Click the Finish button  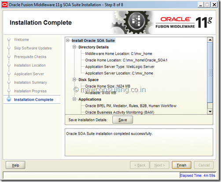coord(181,165)
